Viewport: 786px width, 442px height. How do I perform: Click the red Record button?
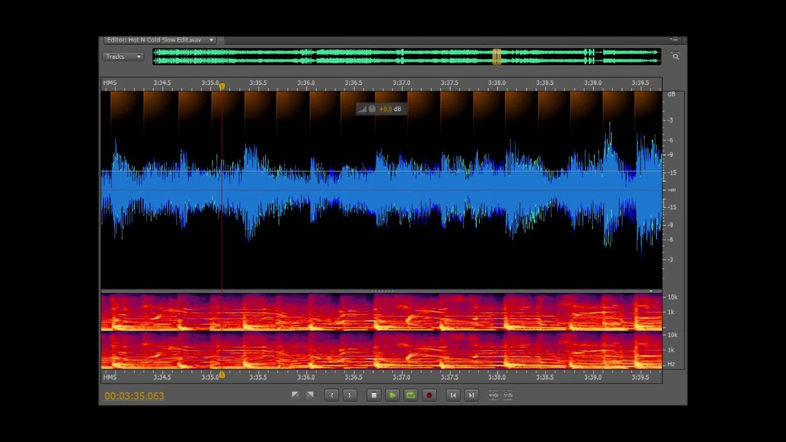(429, 395)
